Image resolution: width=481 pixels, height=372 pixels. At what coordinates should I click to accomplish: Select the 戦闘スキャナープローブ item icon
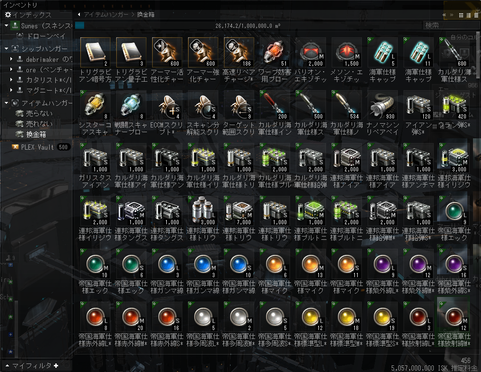point(131,105)
